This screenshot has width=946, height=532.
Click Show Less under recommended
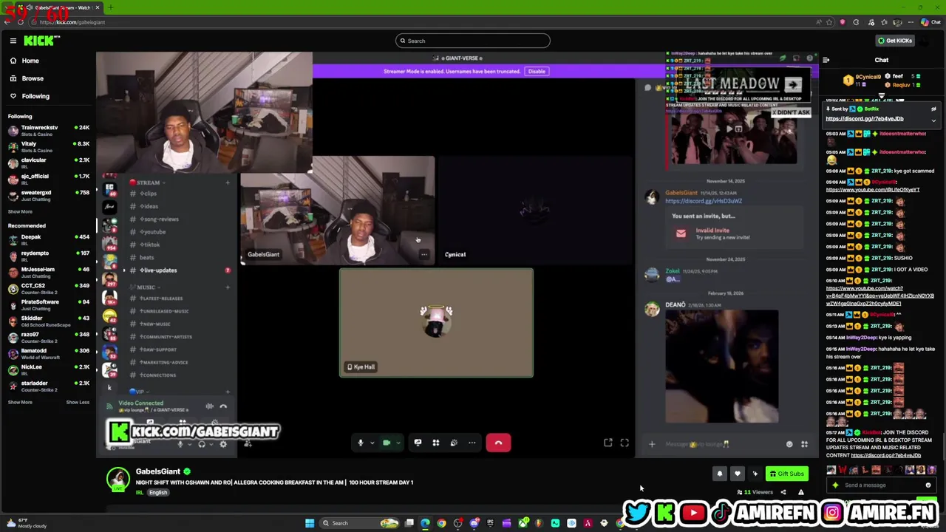pyautogui.click(x=77, y=403)
